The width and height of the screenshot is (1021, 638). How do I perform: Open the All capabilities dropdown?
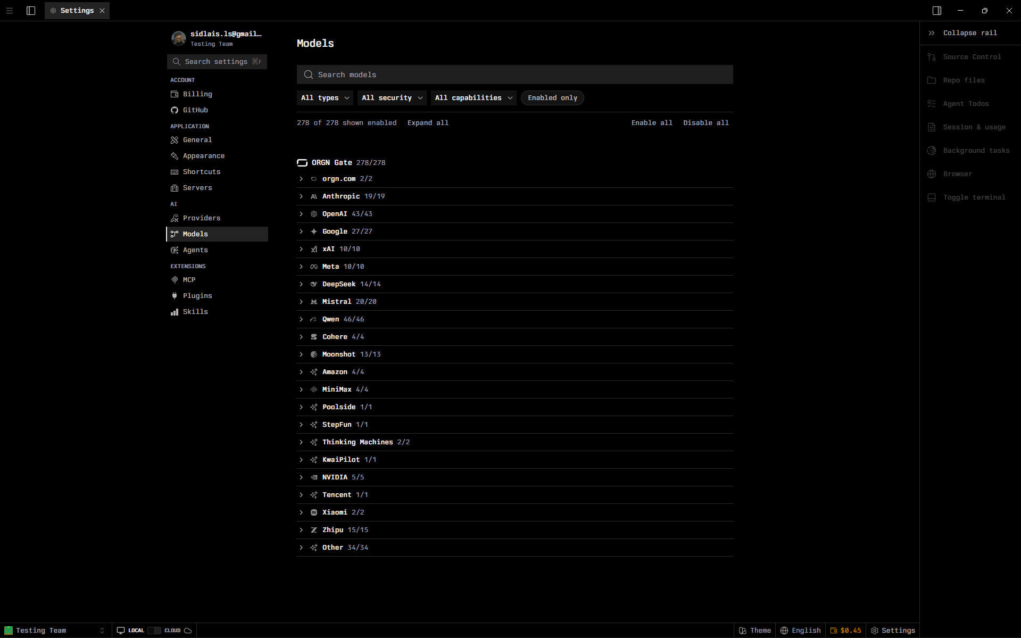(x=474, y=98)
